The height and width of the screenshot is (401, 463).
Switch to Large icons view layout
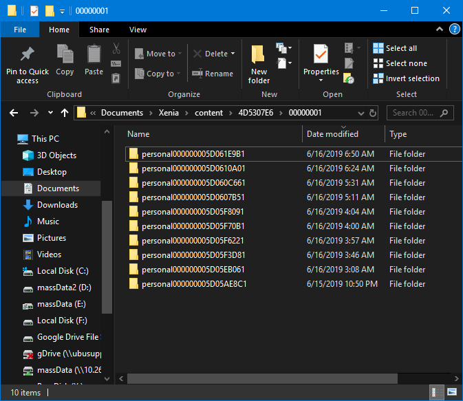point(452,393)
